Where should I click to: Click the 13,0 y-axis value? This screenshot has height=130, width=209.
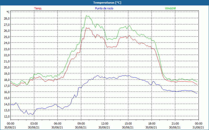(7, 110)
